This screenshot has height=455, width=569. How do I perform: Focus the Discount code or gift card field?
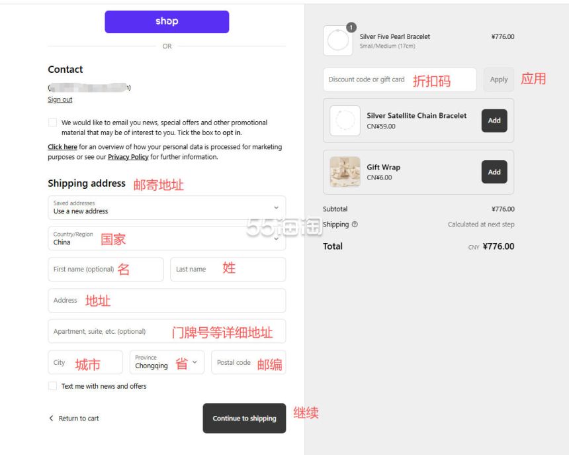tap(399, 79)
